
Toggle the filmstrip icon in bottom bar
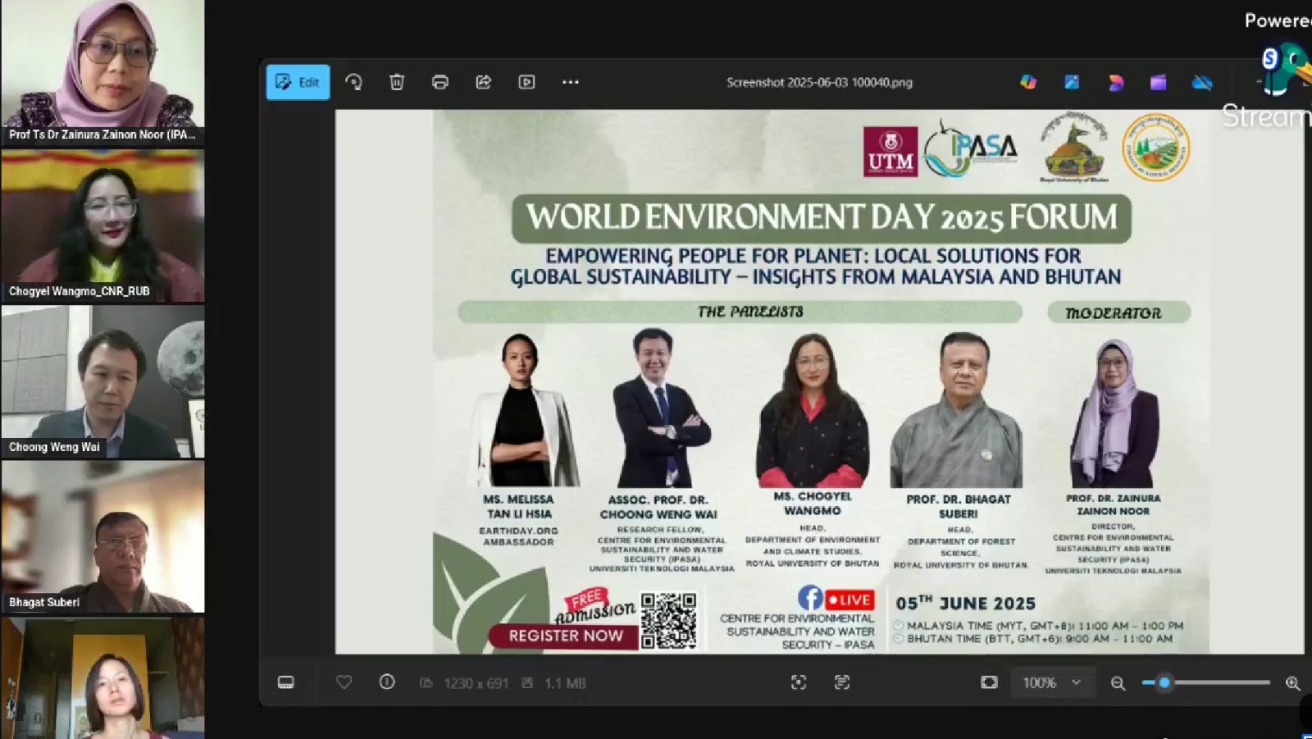285,682
